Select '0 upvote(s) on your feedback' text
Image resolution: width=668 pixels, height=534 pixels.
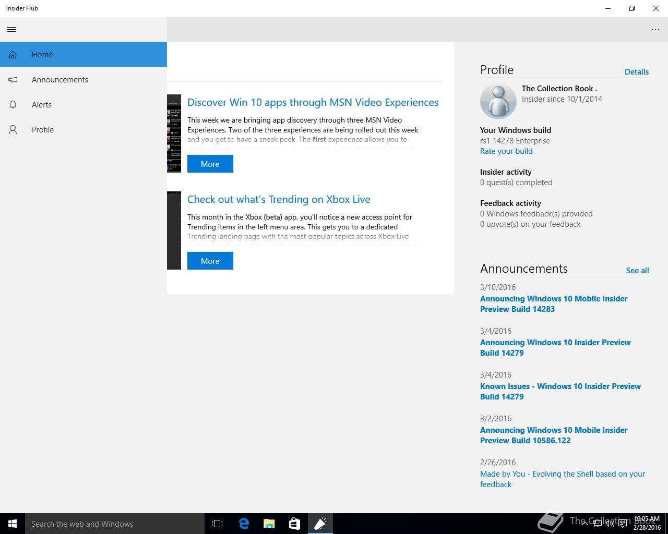pyautogui.click(x=530, y=224)
